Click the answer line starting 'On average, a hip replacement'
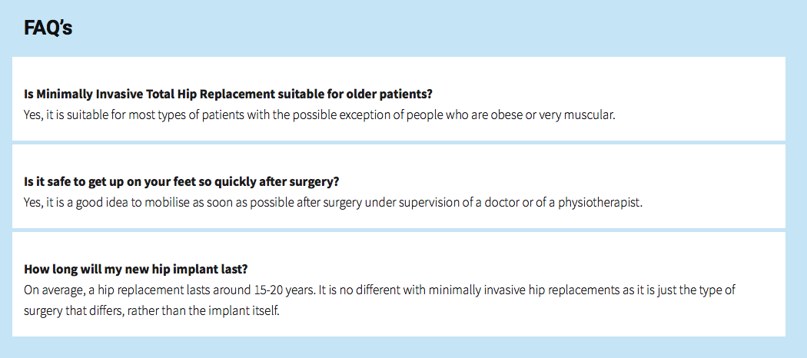 pyautogui.click(x=380, y=290)
